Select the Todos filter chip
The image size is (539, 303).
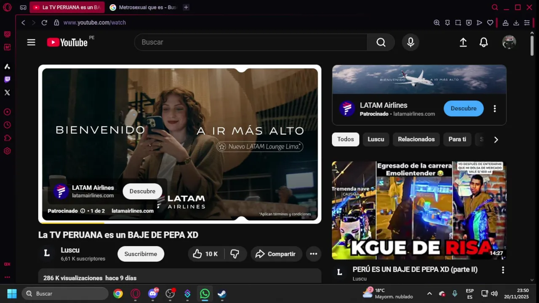[345, 139]
